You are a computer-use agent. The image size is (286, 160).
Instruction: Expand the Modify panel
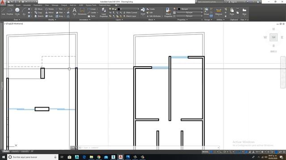tap(52, 20)
